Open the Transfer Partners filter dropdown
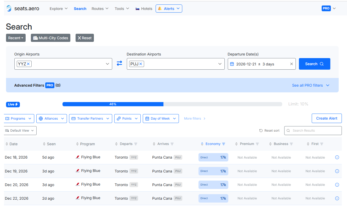This screenshot has width=347, height=207. pos(90,119)
